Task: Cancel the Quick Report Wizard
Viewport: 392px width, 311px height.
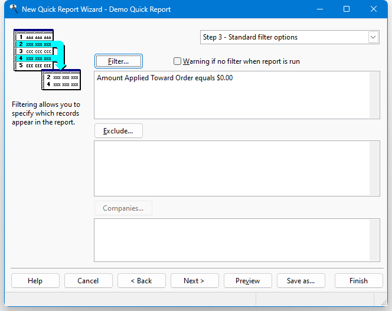Action: pos(88,281)
